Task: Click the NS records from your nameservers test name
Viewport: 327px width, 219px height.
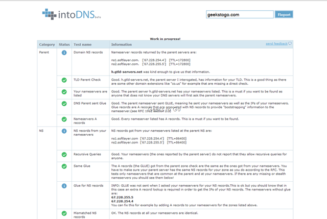Action: point(90,133)
